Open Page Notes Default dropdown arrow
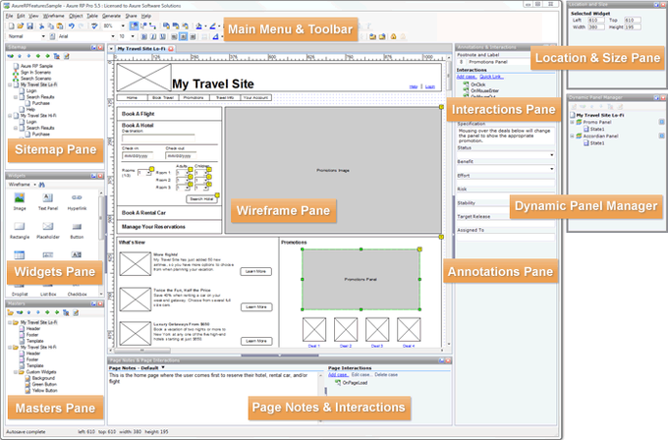 163,367
